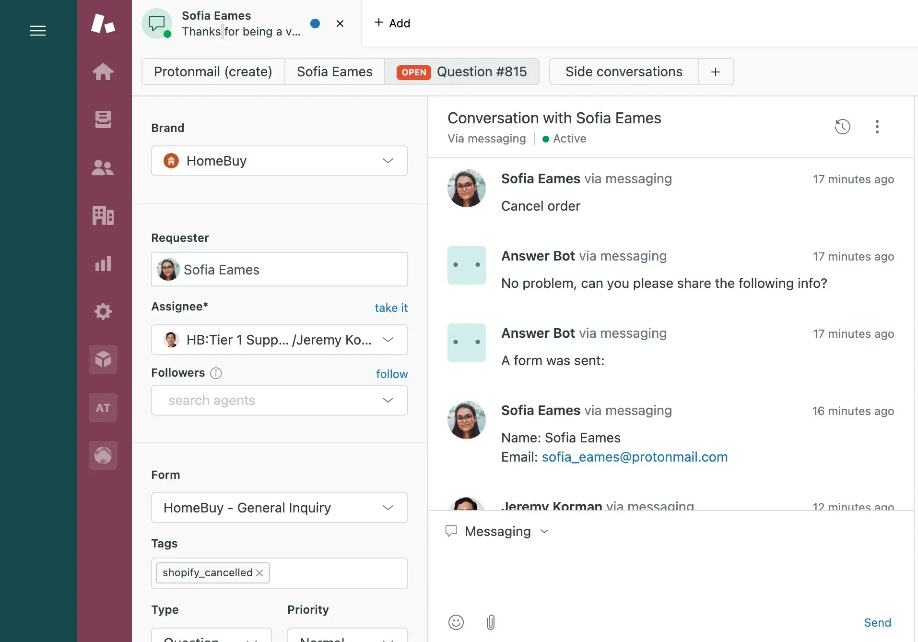Click the plus button next to Side conversations

(716, 71)
